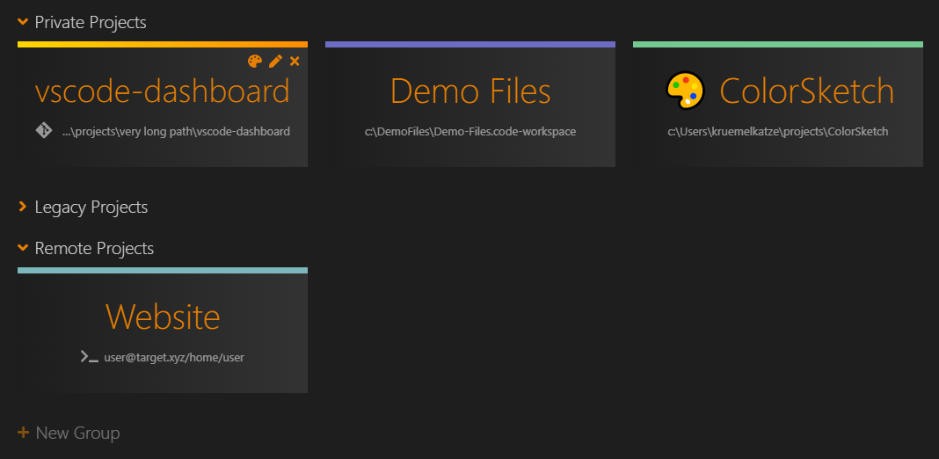The image size is (939, 459).
Task: Click path 'c:\DemoFiles\Demo-Files.code-workspace'
Action: (470, 131)
